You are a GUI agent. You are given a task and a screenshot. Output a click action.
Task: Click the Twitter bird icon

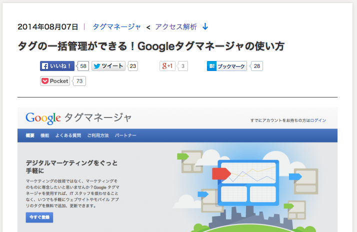click(97, 66)
